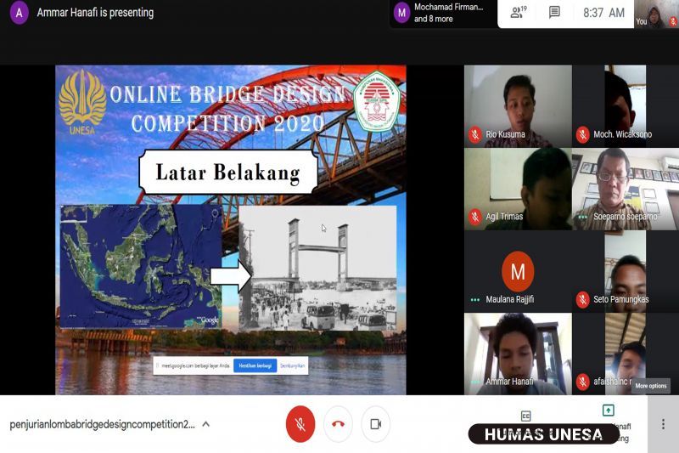Click the Indonesia satellite map image on slide
This screenshot has width=679, height=453.
141,266
